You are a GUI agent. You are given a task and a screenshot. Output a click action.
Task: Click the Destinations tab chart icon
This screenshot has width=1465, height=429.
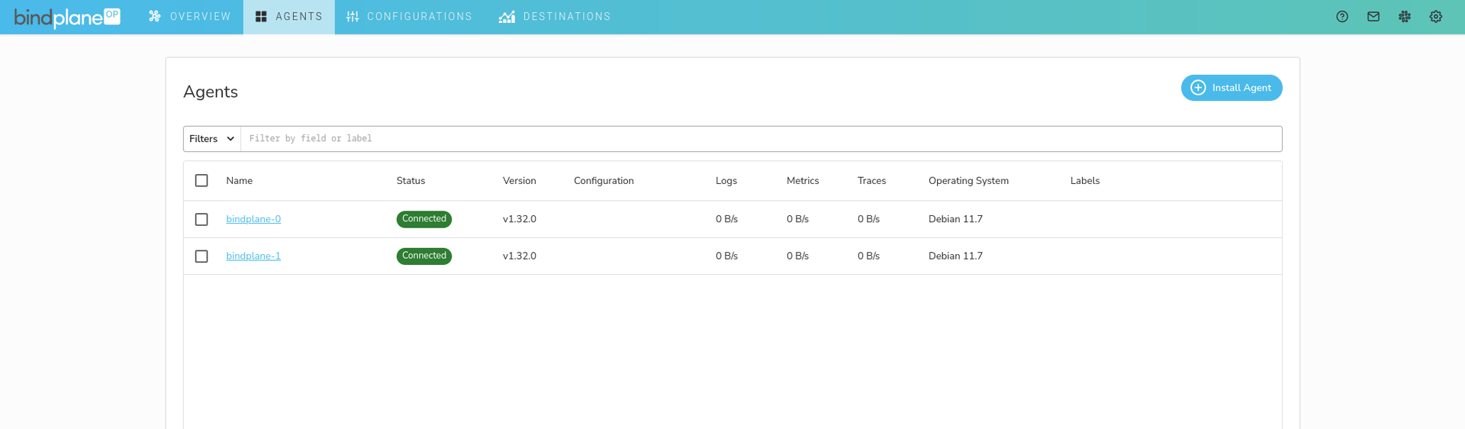pos(507,17)
